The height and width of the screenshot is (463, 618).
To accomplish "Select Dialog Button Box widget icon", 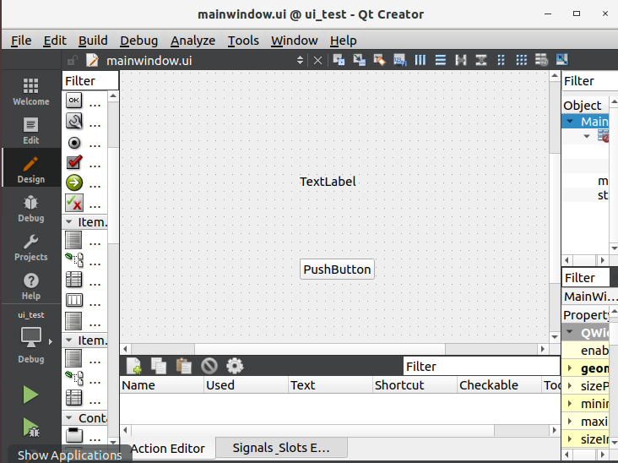I will point(73,203).
